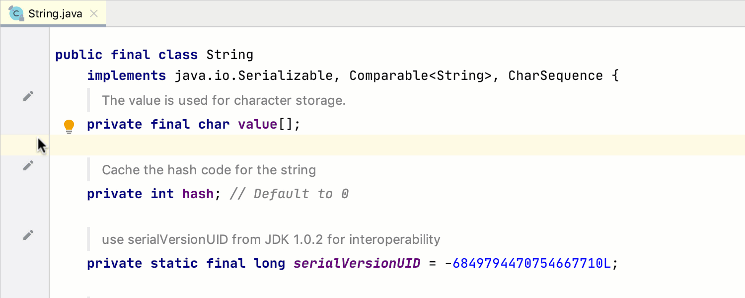Click the highlighted empty line in the editor
Screen dimensions: 745x298
click(x=348, y=145)
